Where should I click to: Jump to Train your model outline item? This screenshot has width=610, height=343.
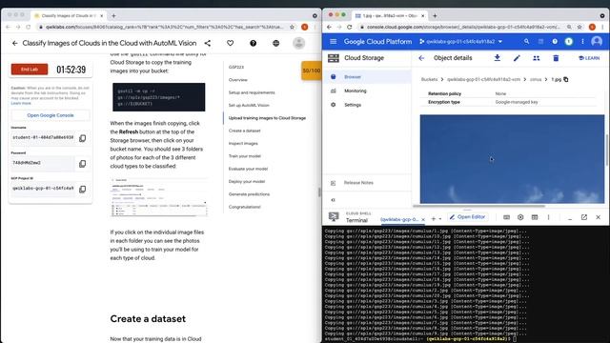(x=245, y=156)
